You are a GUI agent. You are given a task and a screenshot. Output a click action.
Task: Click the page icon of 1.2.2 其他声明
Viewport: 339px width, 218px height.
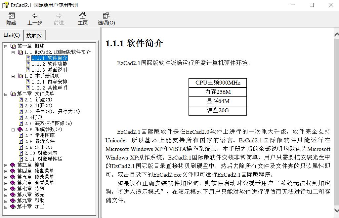coord(28,88)
